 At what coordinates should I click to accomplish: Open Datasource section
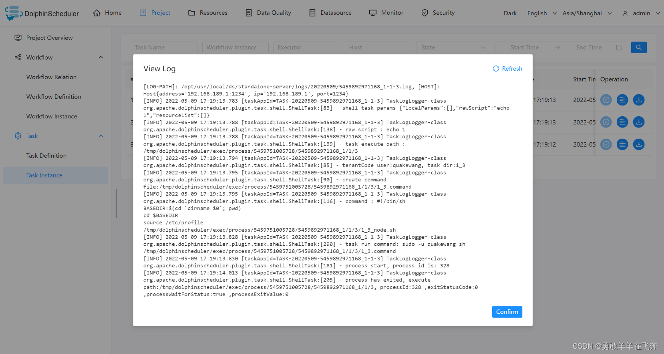tap(330, 13)
